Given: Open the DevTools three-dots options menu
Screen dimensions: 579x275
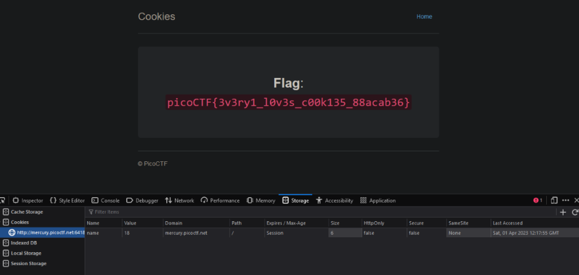Looking at the screenshot, I should [565, 200].
